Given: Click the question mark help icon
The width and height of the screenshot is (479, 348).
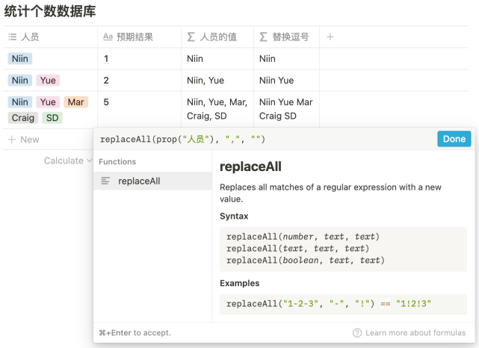Looking at the screenshot, I should (357, 333).
